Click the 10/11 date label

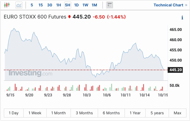click(x=126, y=95)
